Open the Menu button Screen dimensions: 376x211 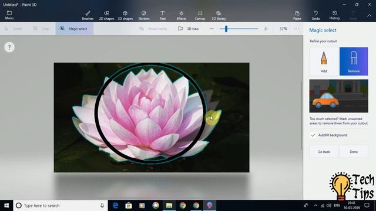pyautogui.click(x=9, y=15)
